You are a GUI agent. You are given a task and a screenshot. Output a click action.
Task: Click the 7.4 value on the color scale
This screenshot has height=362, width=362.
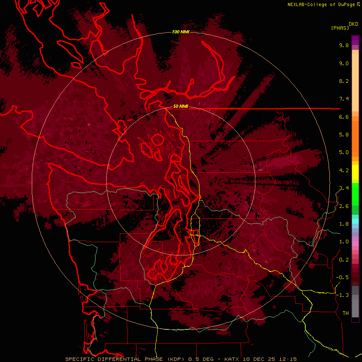[x=344, y=99]
